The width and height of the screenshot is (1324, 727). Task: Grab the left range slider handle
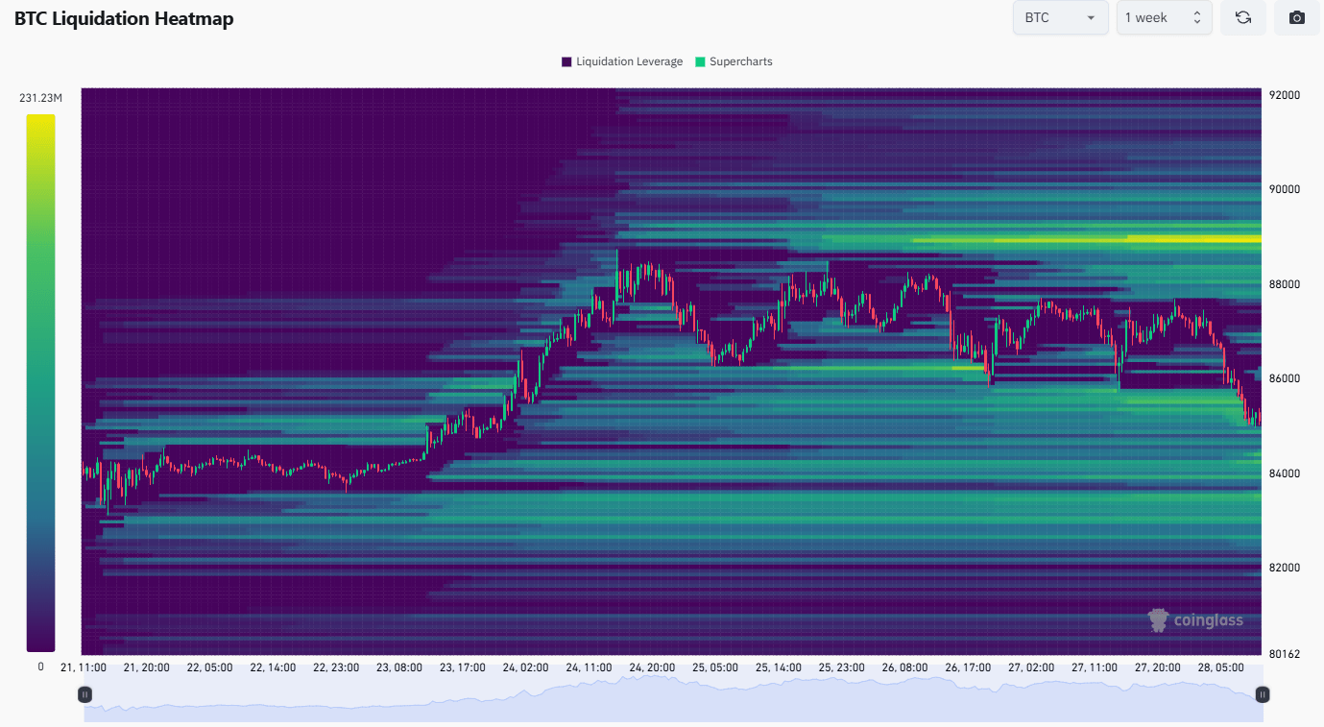click(84, 694)
